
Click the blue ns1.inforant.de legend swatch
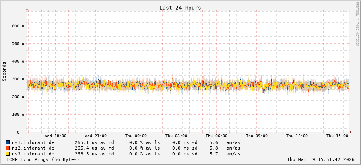pyautogui.click(x=8, y=142)
